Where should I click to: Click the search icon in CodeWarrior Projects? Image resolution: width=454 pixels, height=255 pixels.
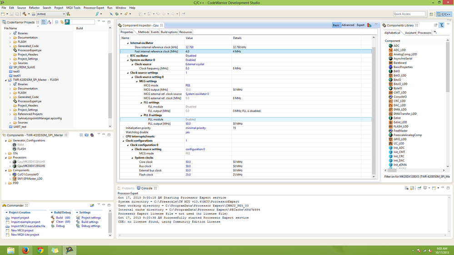coord(67,22)
